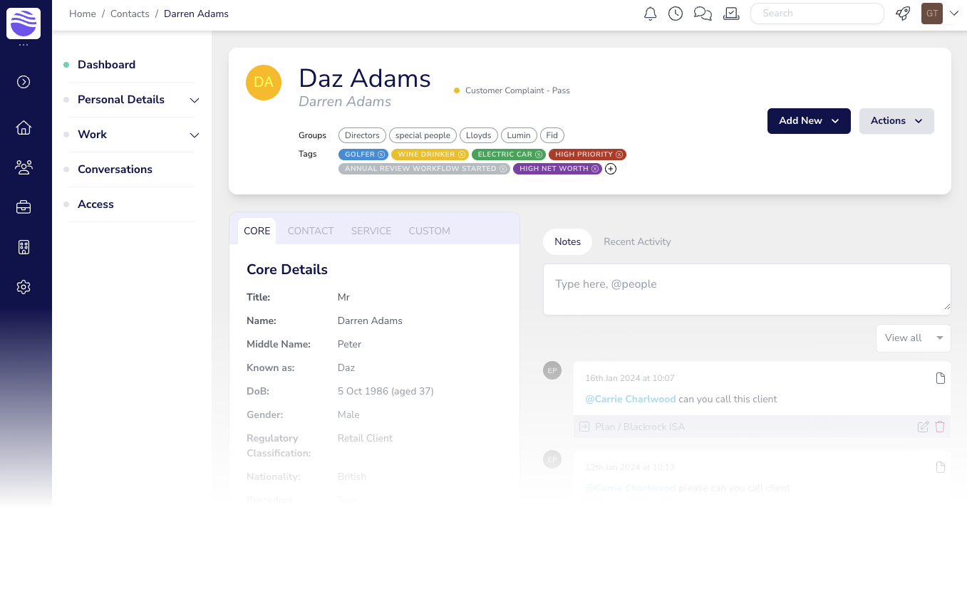Remove the Golfer tag
Screen dimensions: 967x616
(381, 155)
